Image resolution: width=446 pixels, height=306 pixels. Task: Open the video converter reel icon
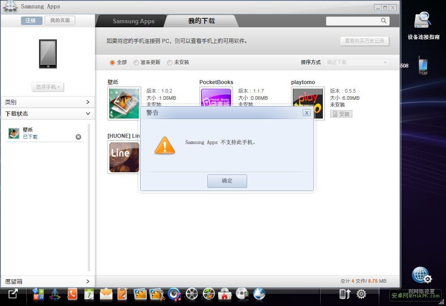click(209, 294)
